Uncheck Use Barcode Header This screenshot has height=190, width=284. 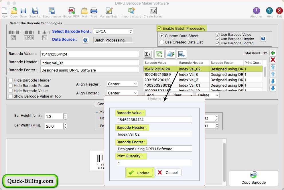(x=218, y=39)
